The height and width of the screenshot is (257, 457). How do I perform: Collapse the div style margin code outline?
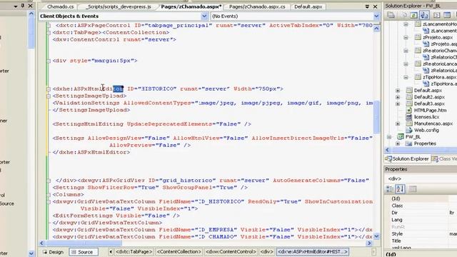coord(49,61)
